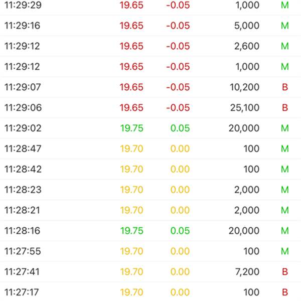The width and height of the screenshot is (301, 301).
Task: Click the green M marker at 11:29:02
Action: (285, 128)
